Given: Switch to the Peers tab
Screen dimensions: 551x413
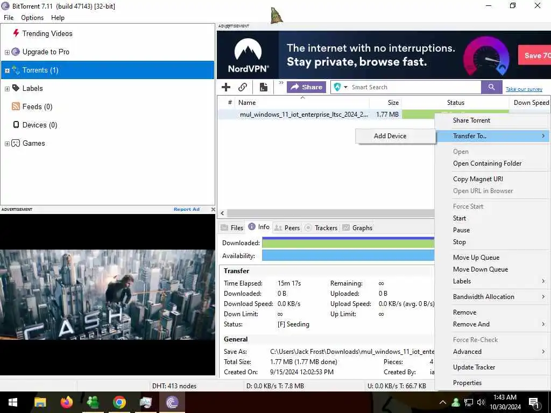Looking at the screenshot, I should 287,227.
